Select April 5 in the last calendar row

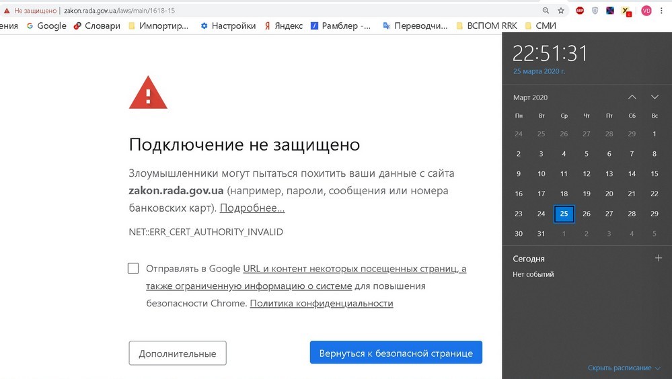(x=655, y=234)
